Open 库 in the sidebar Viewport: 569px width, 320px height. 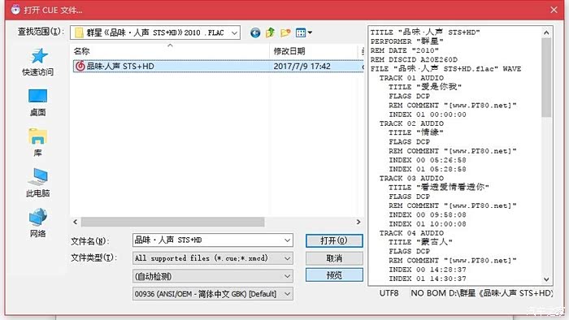coord(37,143)
